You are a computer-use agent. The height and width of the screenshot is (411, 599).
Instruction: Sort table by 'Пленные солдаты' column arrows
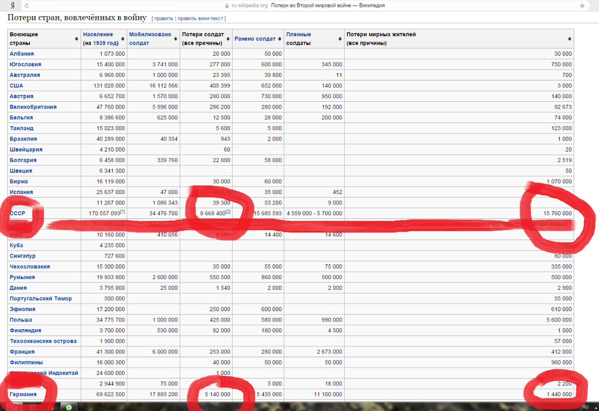340,39
